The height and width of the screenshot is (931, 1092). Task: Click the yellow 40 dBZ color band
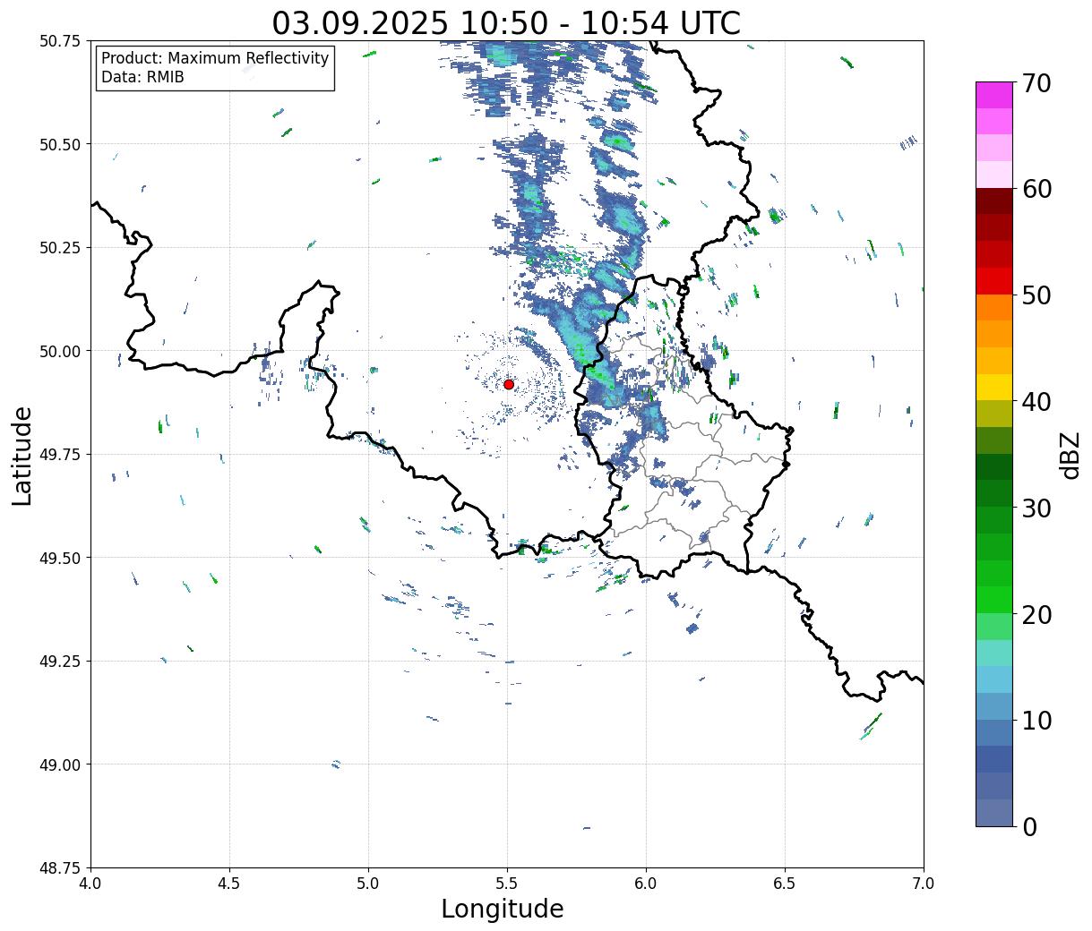993,387
